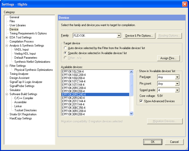This screenshot has height=151, width=189.
Task: Collapse the Analysis & Synthesis Settings node
Action: (x=7, y=46)
